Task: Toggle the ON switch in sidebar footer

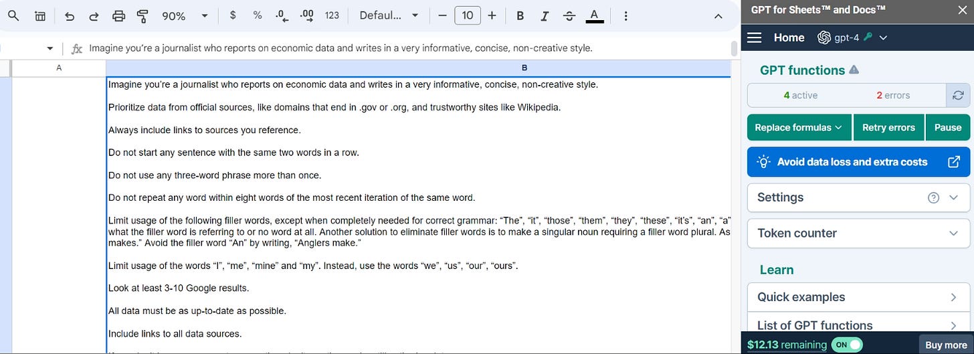Action: point(846,345)
